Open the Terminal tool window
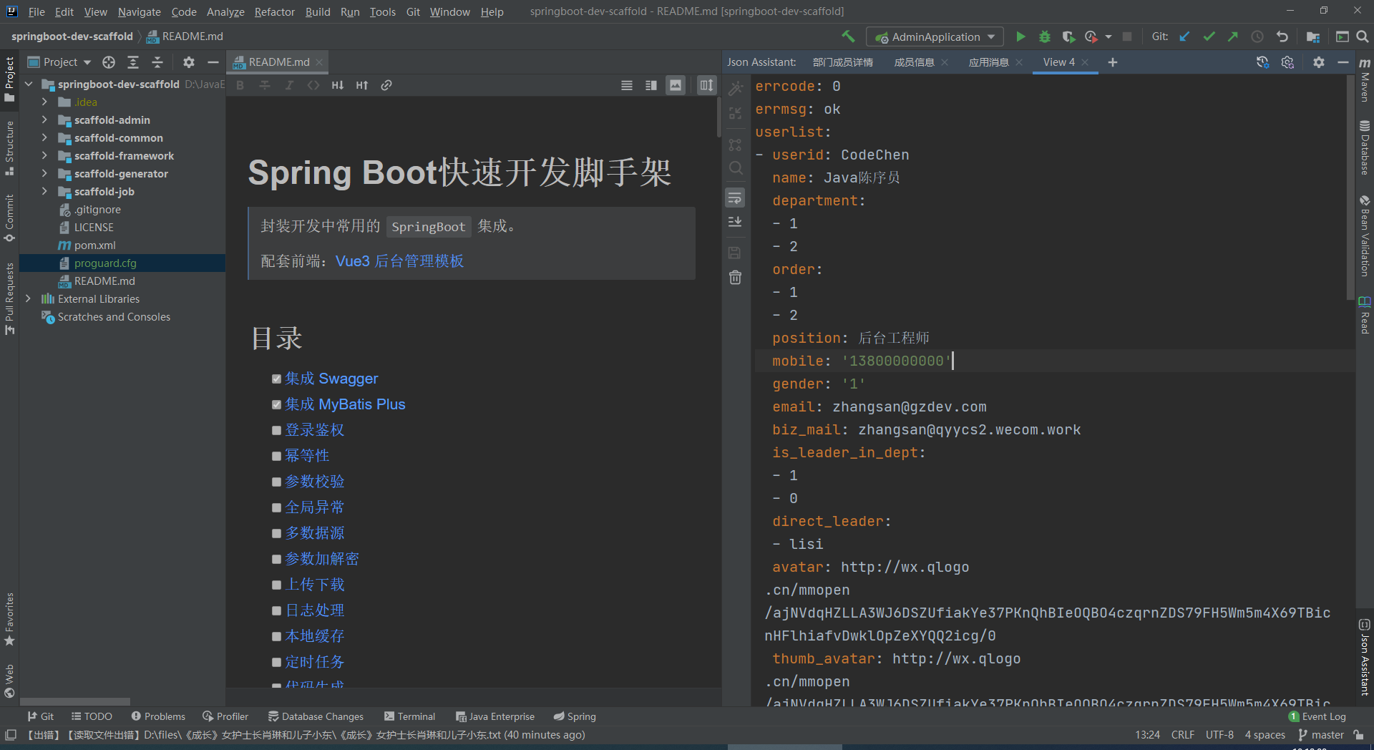This screenshot has height=750, width=1374. click(409, 716)
